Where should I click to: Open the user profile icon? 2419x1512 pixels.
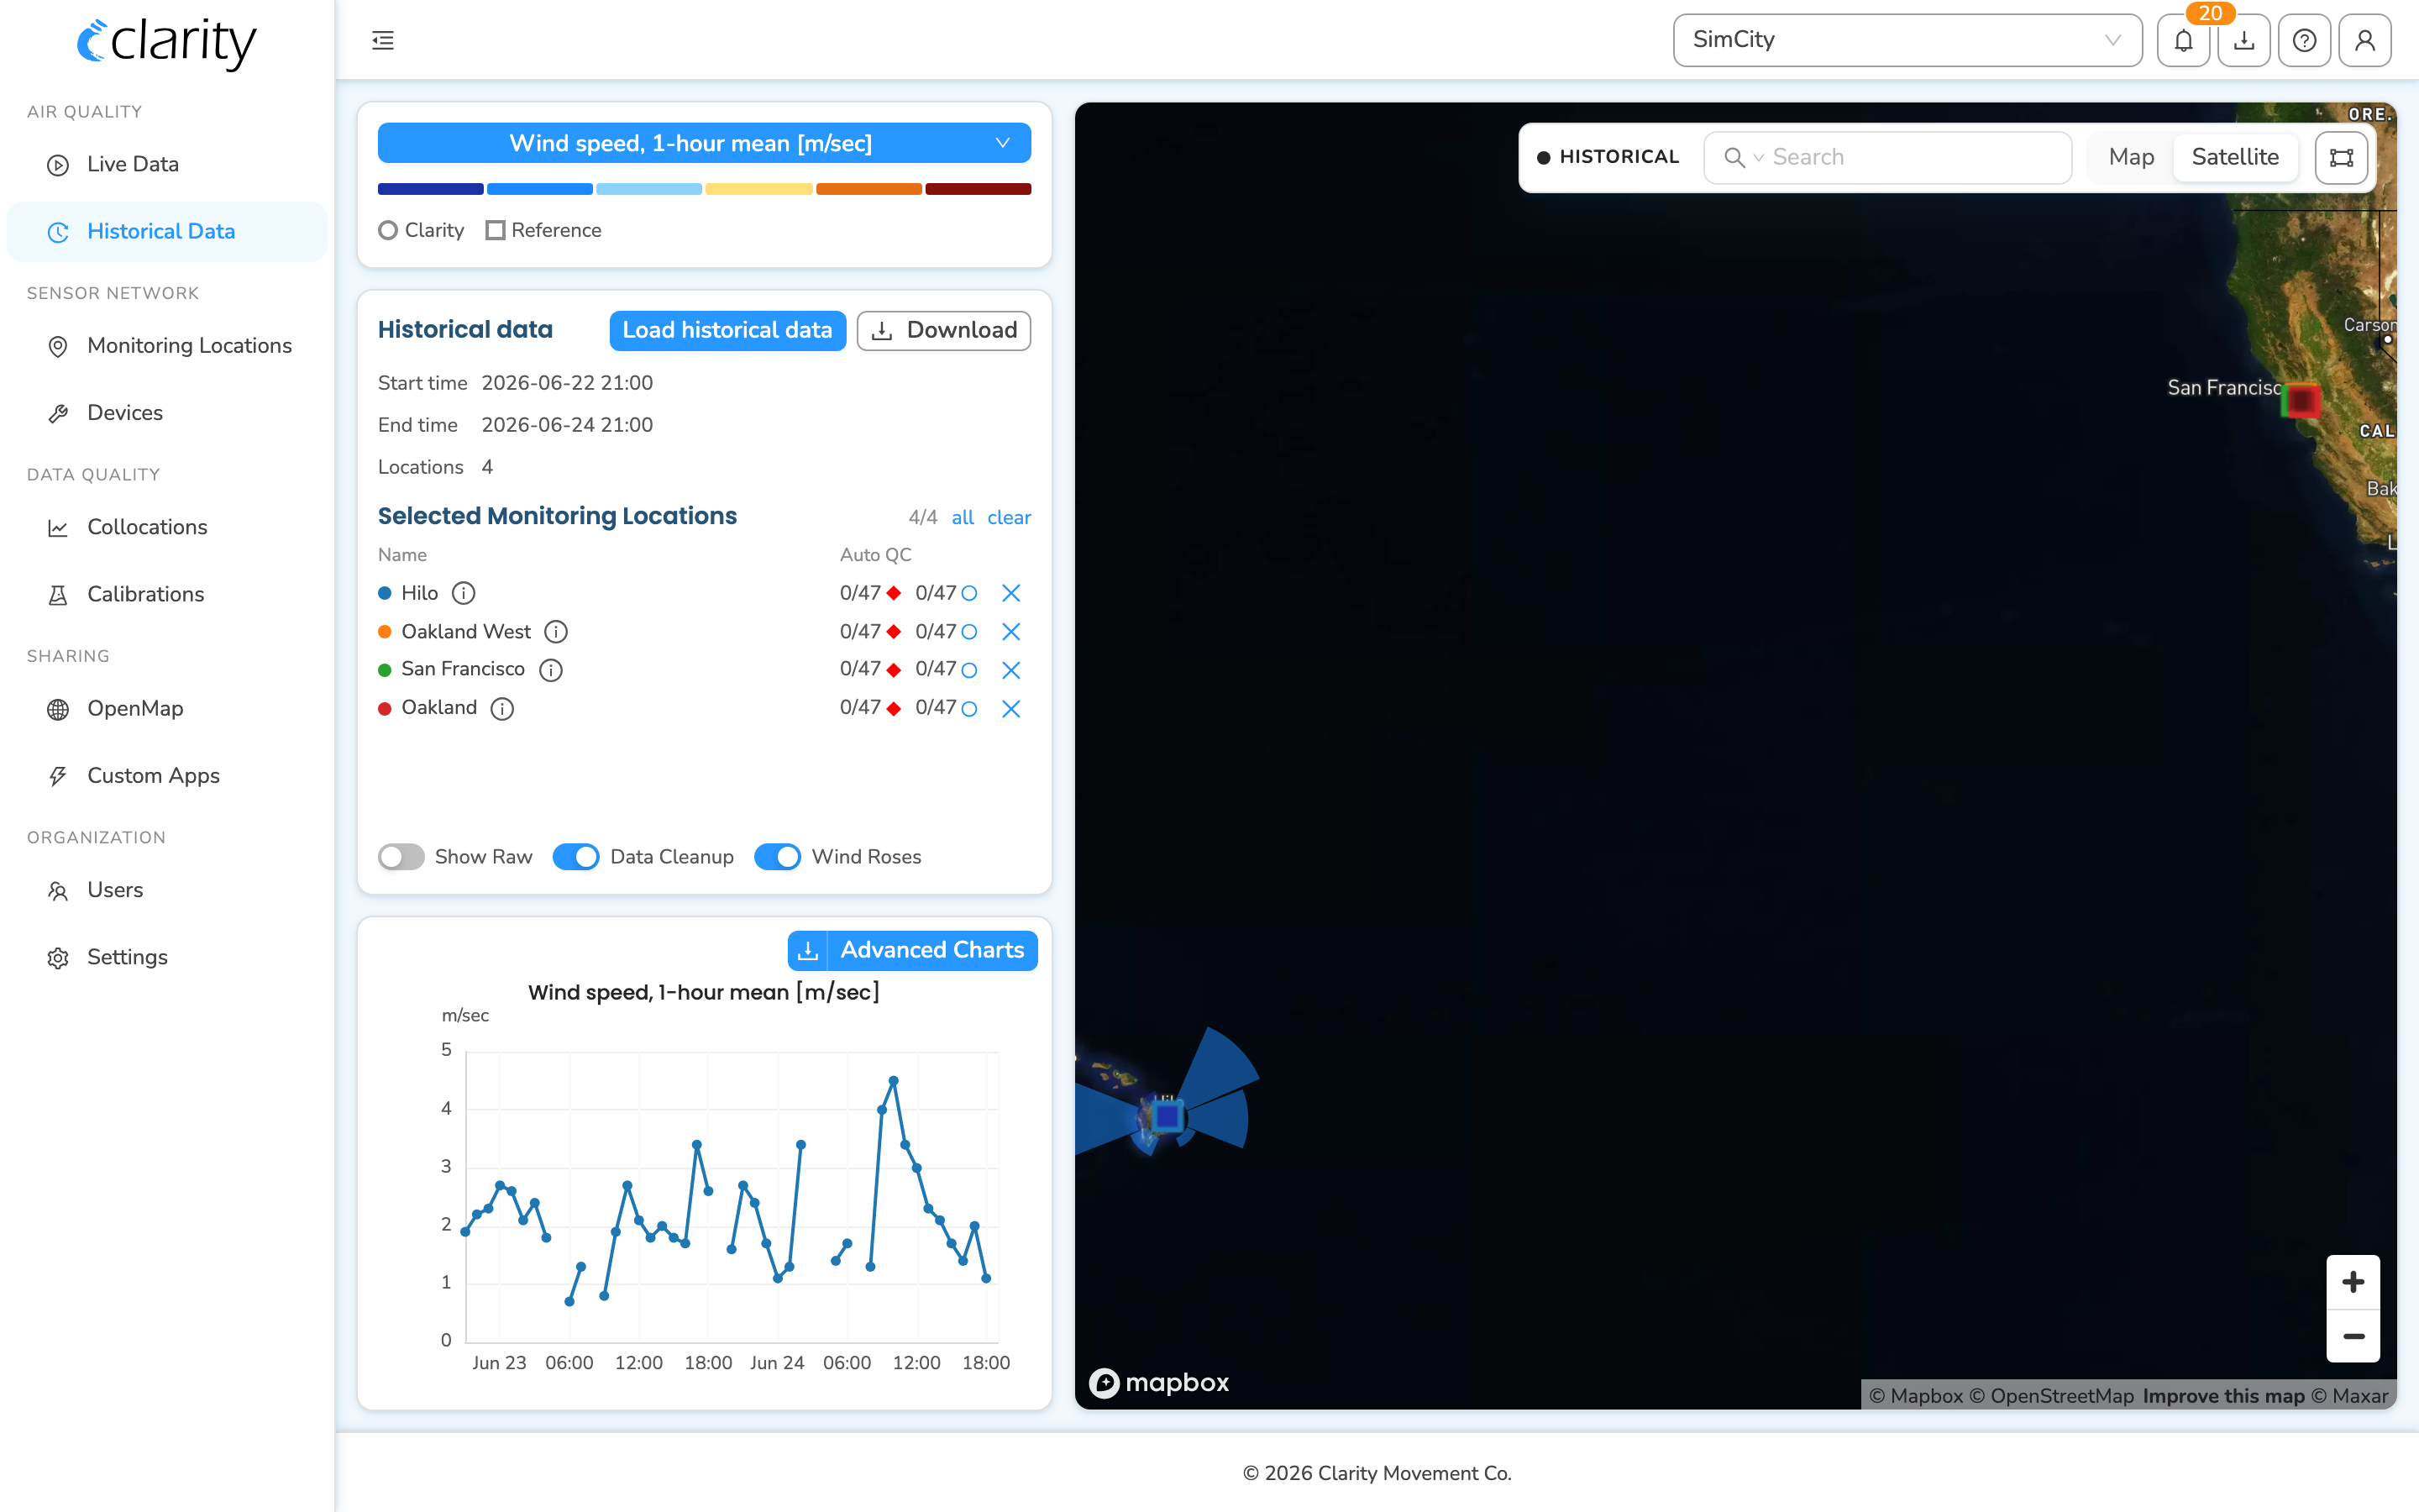(x=2365, y=40)
